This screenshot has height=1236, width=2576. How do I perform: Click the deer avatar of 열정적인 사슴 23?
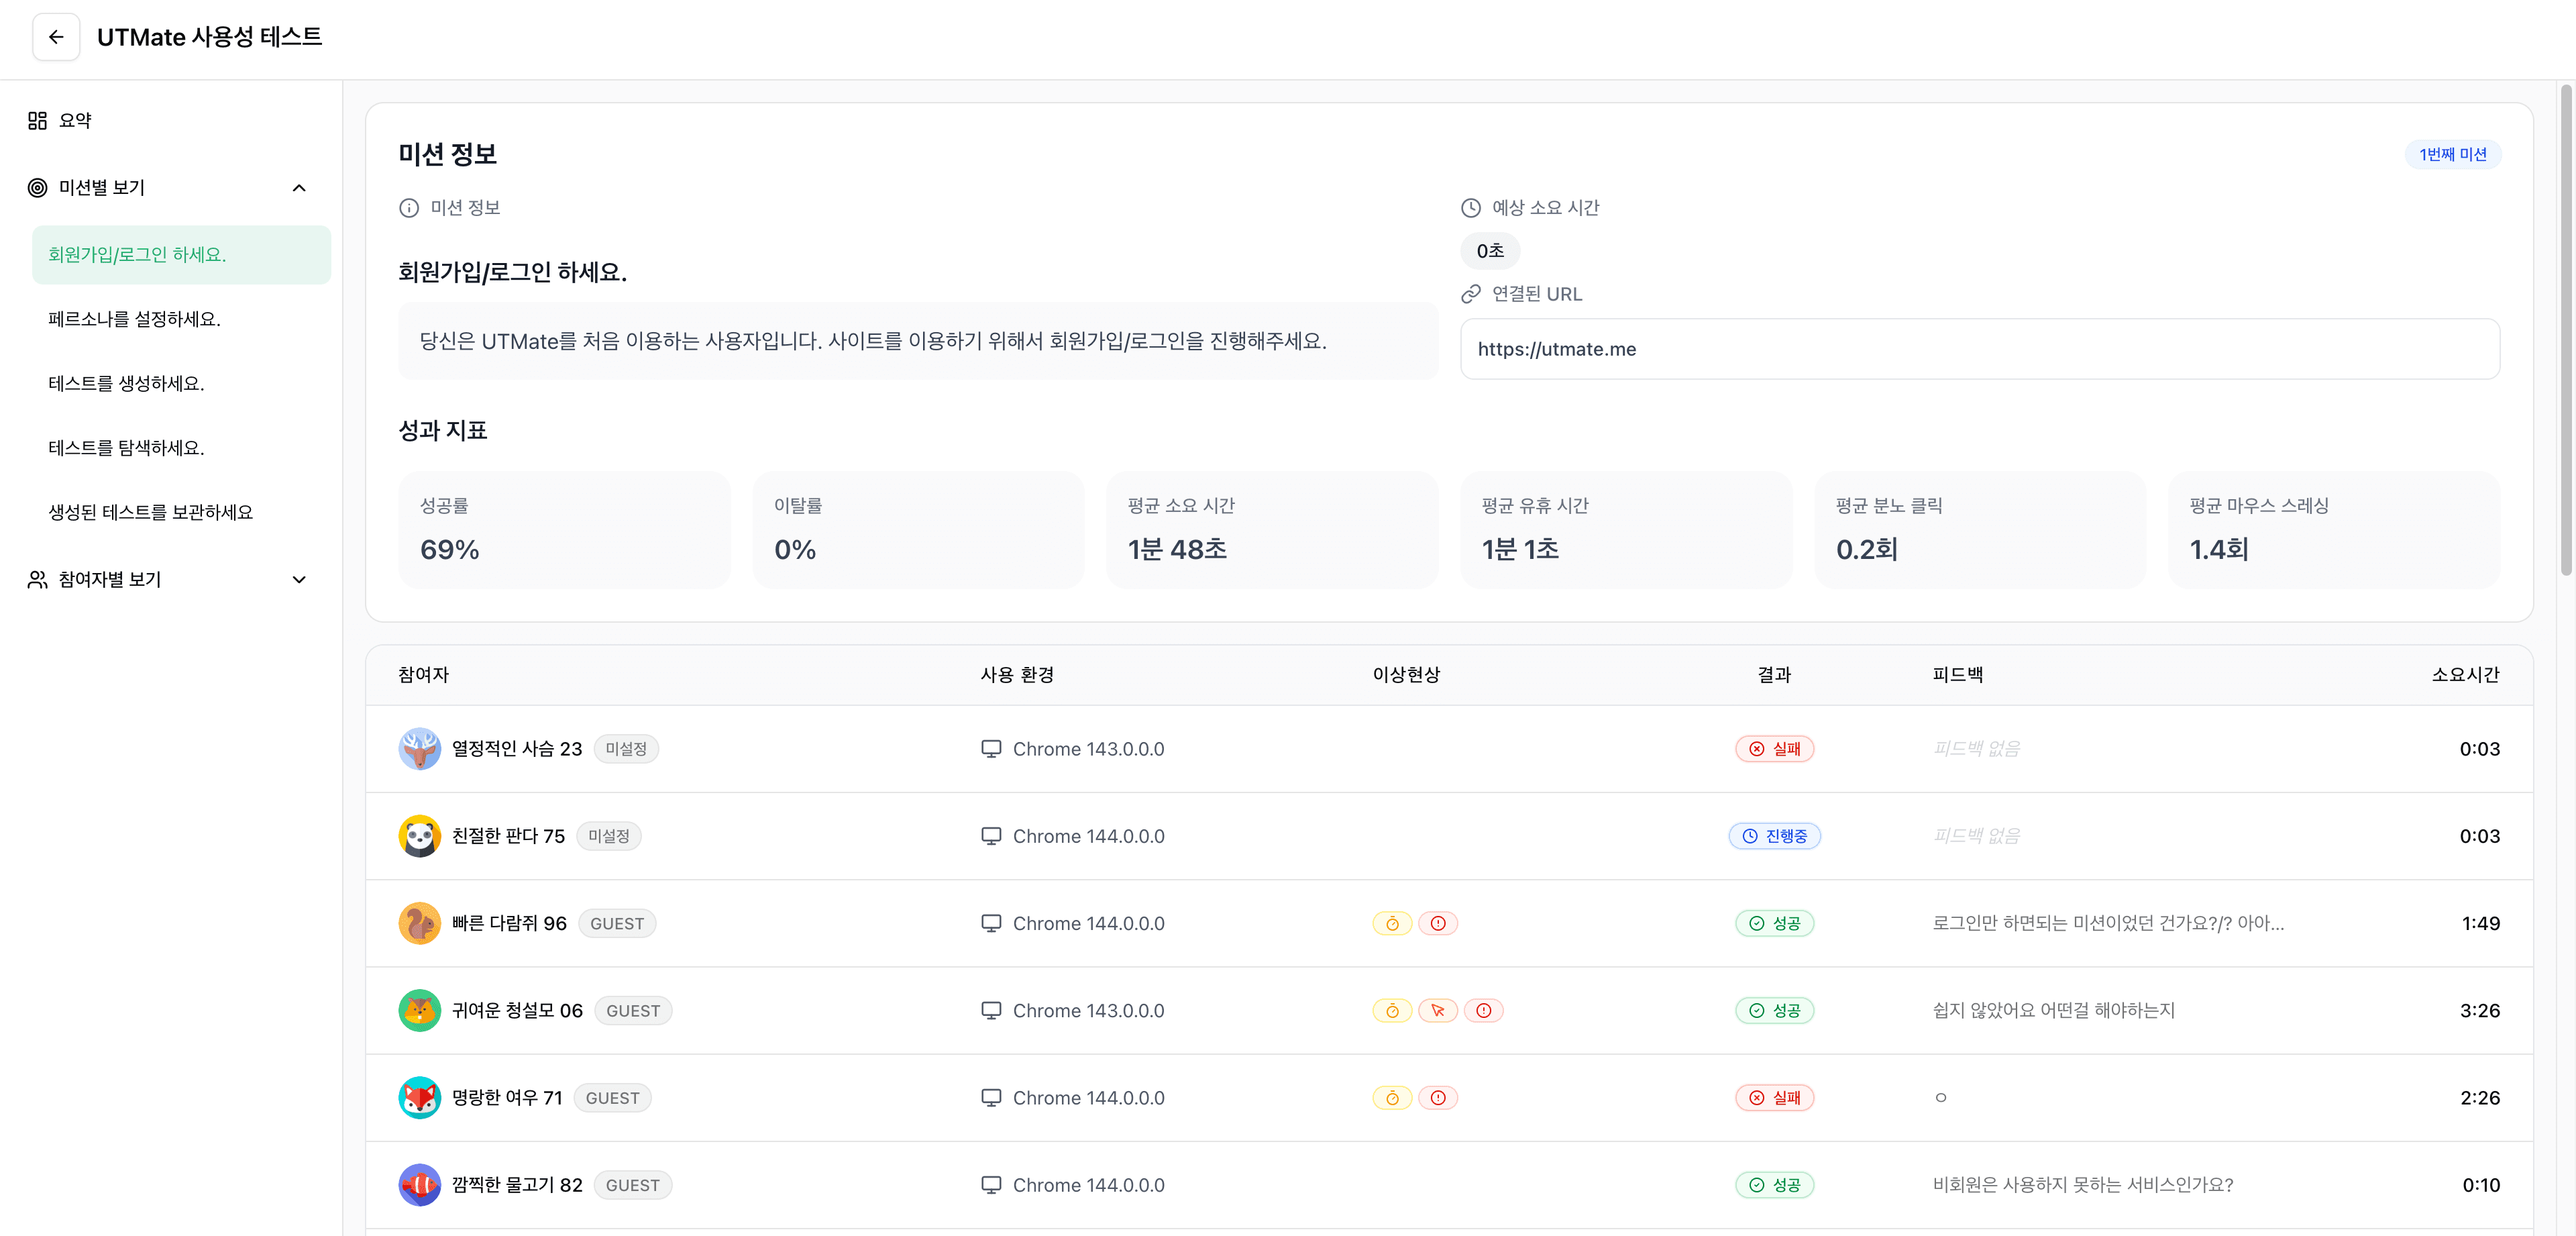coord(420,748)
